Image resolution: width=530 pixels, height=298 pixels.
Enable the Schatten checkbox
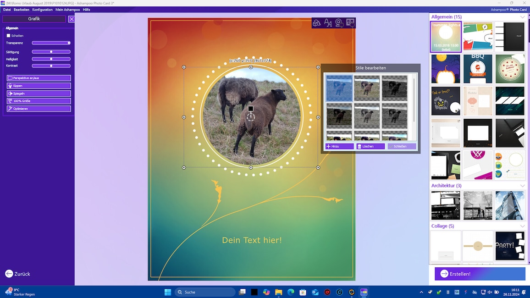pyautogui.click(x=8, y=36)
